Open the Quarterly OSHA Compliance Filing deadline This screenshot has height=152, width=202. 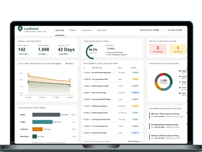coord(167,137)
